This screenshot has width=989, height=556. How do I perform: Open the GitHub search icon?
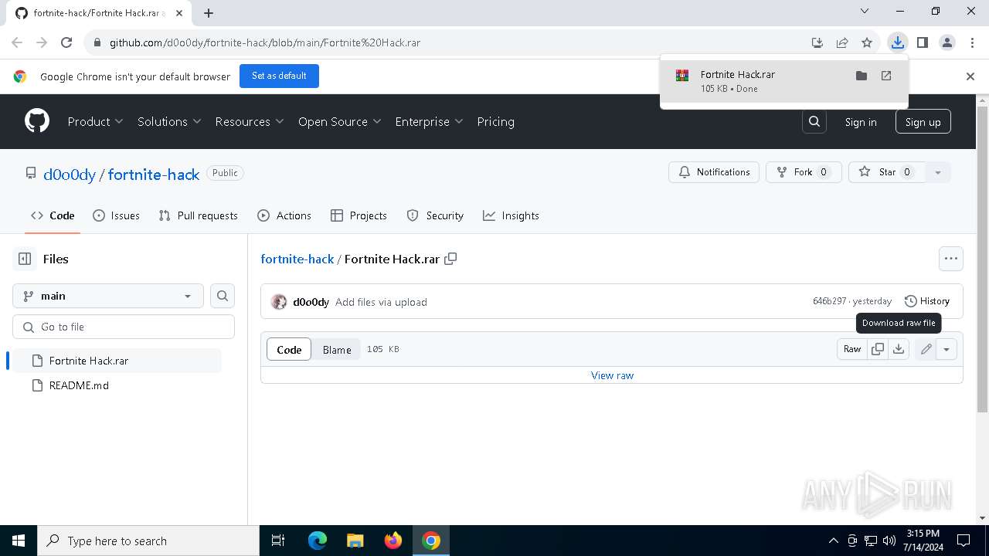pos(814,121)
